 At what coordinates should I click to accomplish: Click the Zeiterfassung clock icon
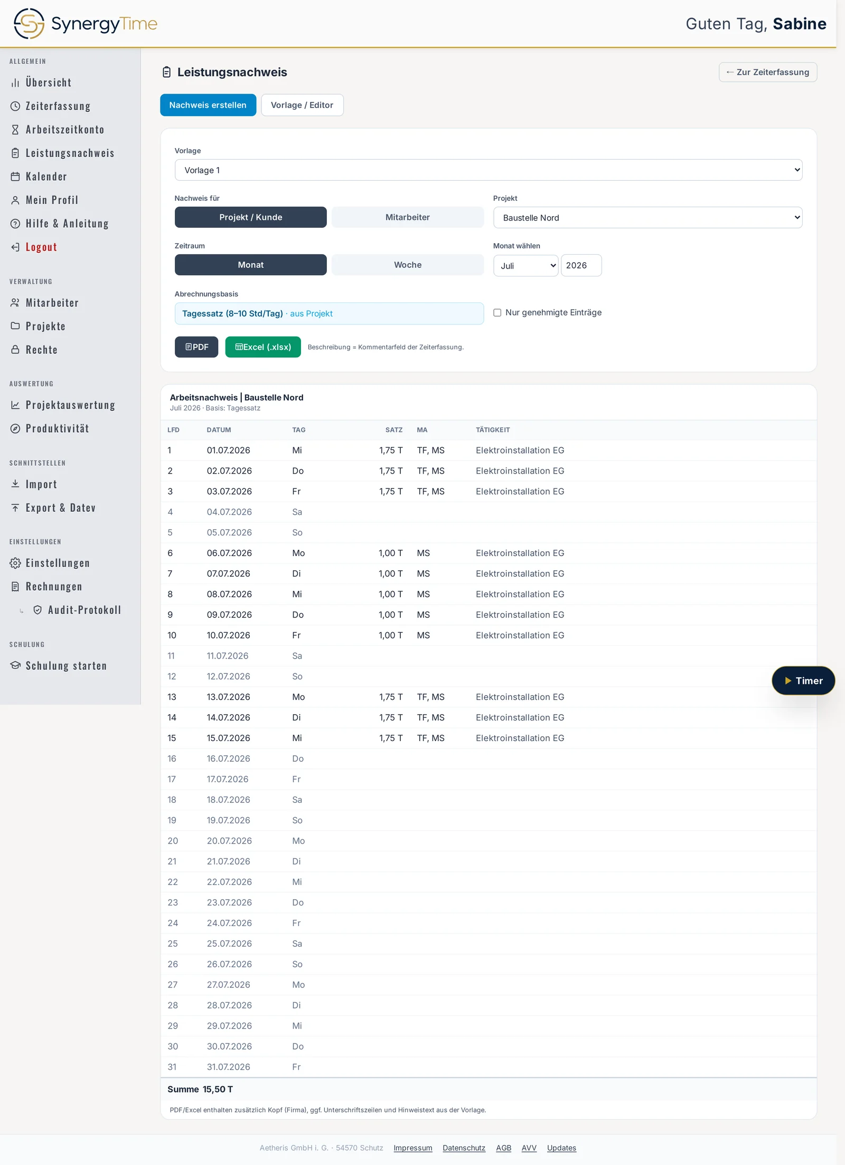[x=15, y=106]
